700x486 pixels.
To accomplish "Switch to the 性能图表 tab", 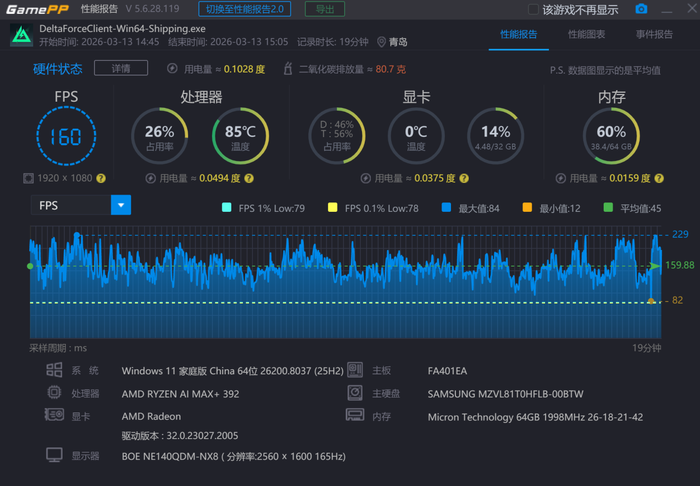I will pyautogui.click(x=587, y=34).
